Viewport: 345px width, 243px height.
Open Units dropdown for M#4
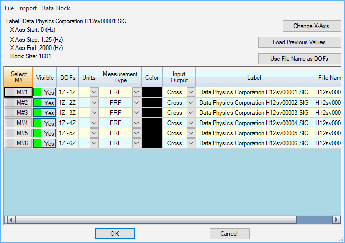[x=94, y=123]
